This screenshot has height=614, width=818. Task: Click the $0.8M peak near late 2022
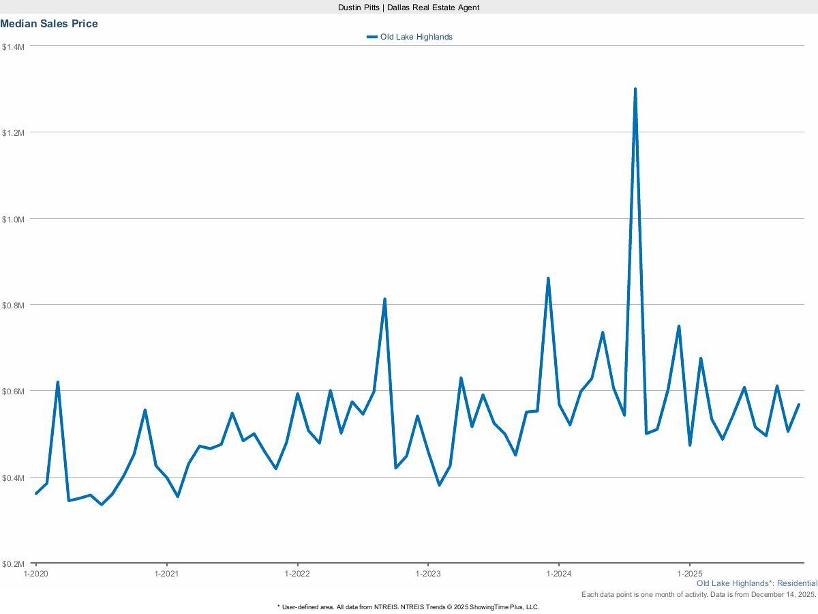[x=384, y=298]
